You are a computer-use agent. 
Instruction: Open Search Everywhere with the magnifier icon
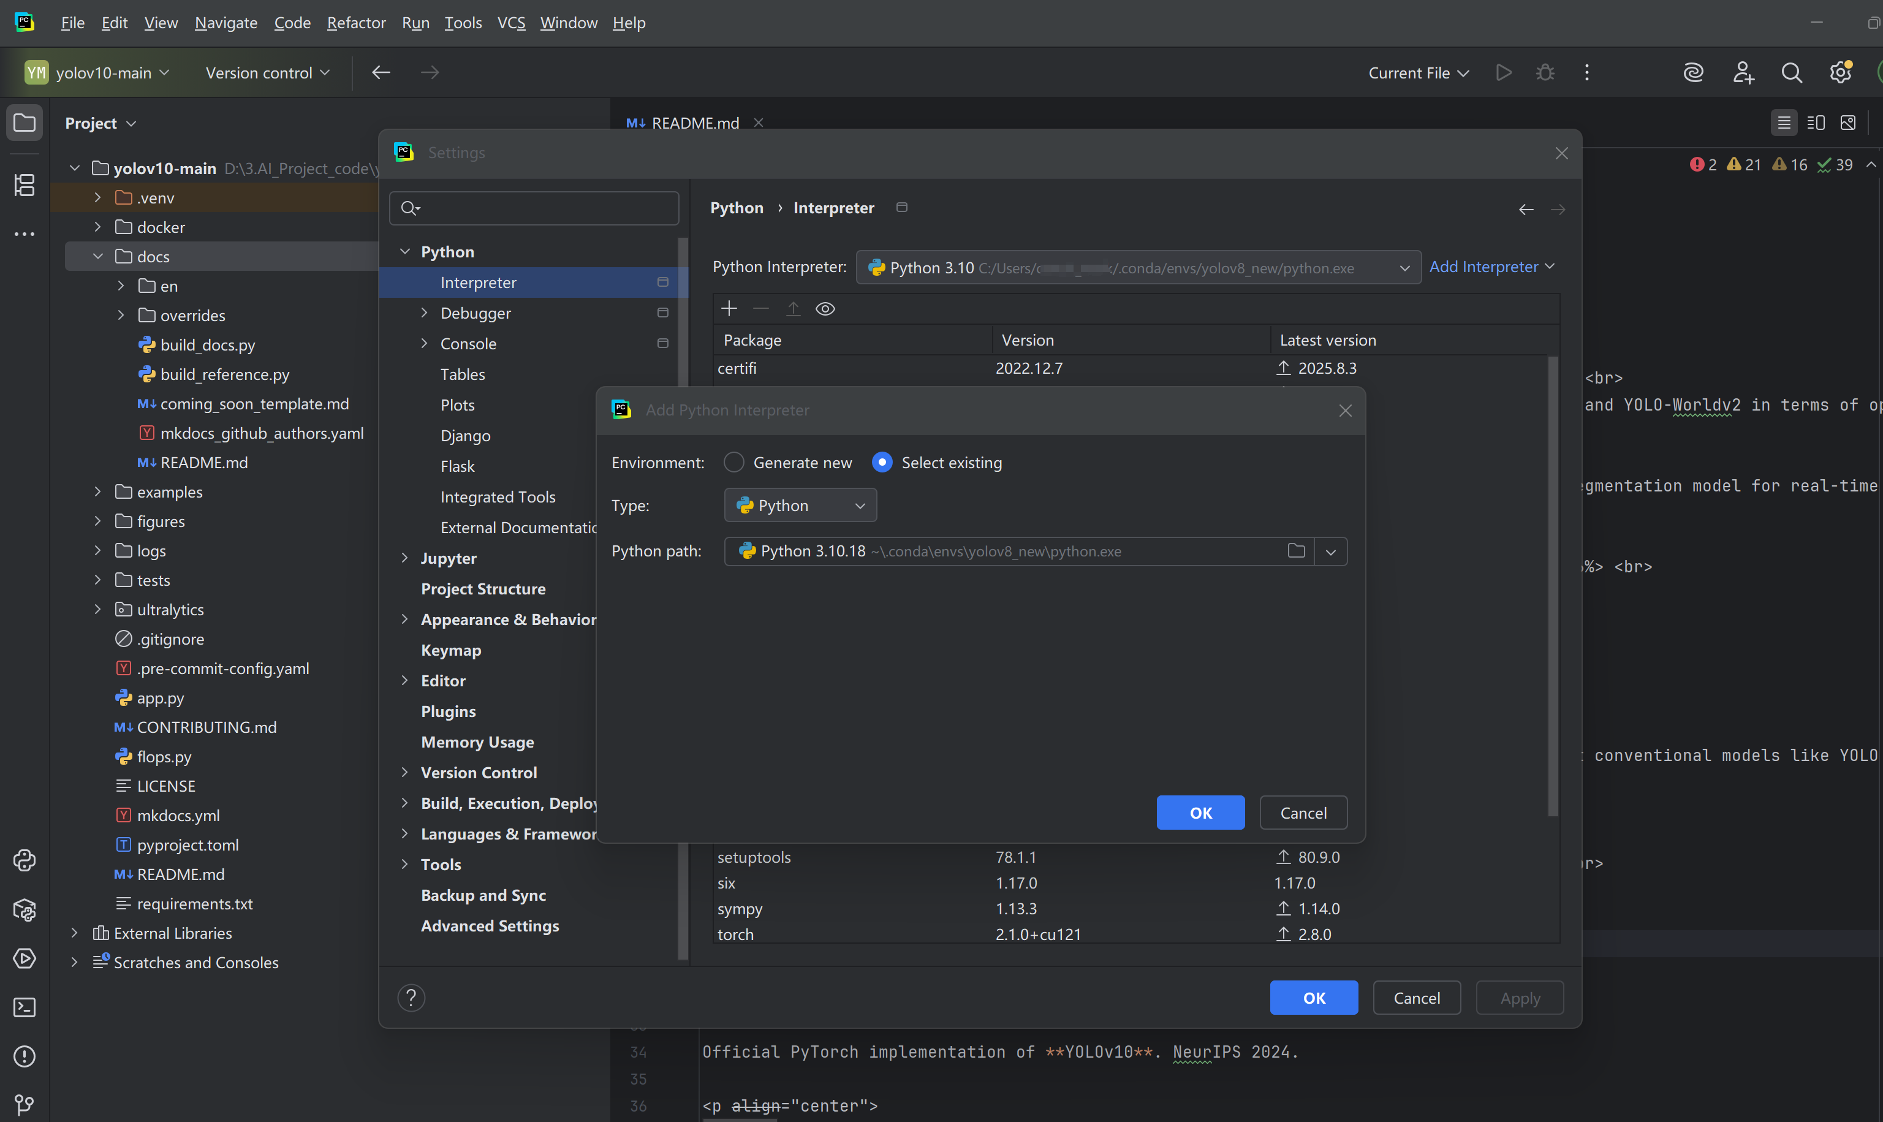(x=1790, y=72)
